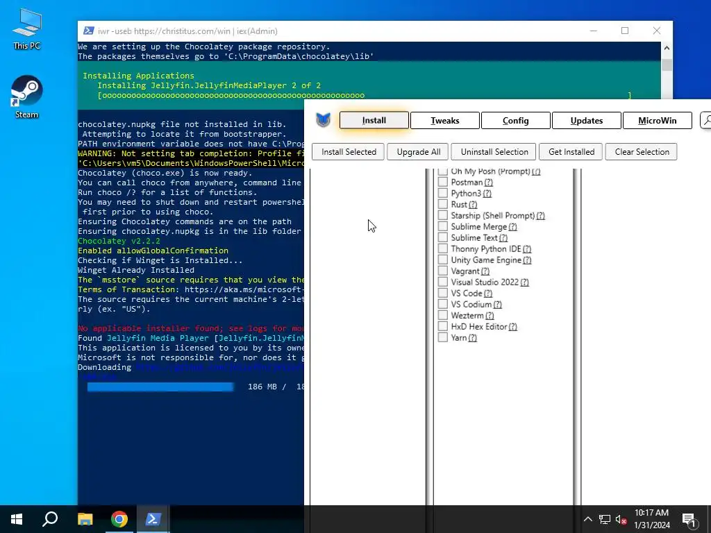Viewport: 711px width, 533px height.
Task: Select the Vagrant checkbox
Action: point(442,271)
